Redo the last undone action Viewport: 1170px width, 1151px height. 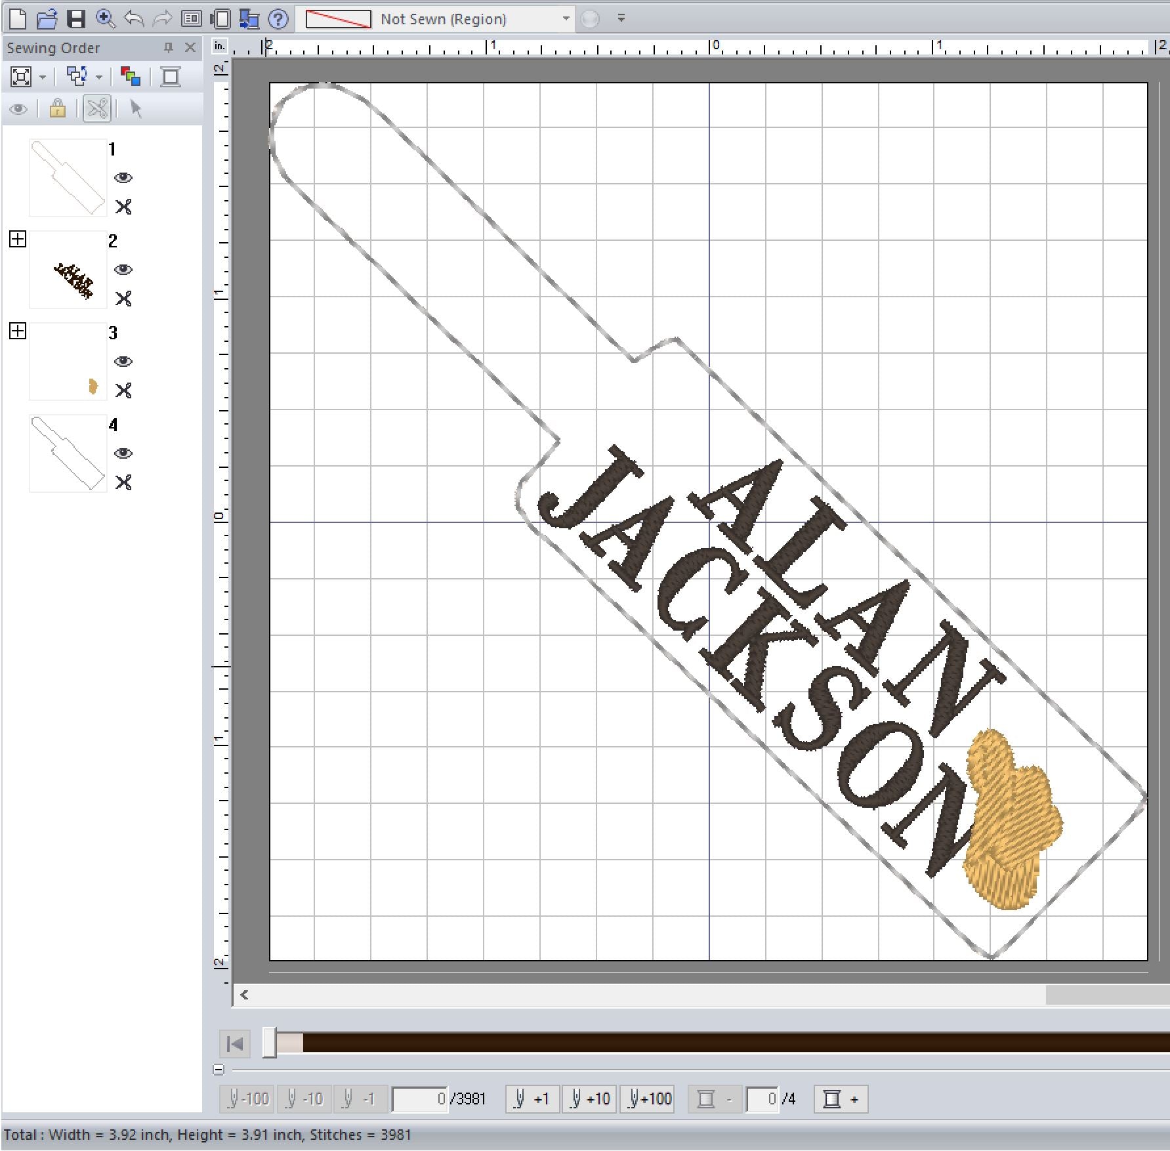click(x=162, y=18)
